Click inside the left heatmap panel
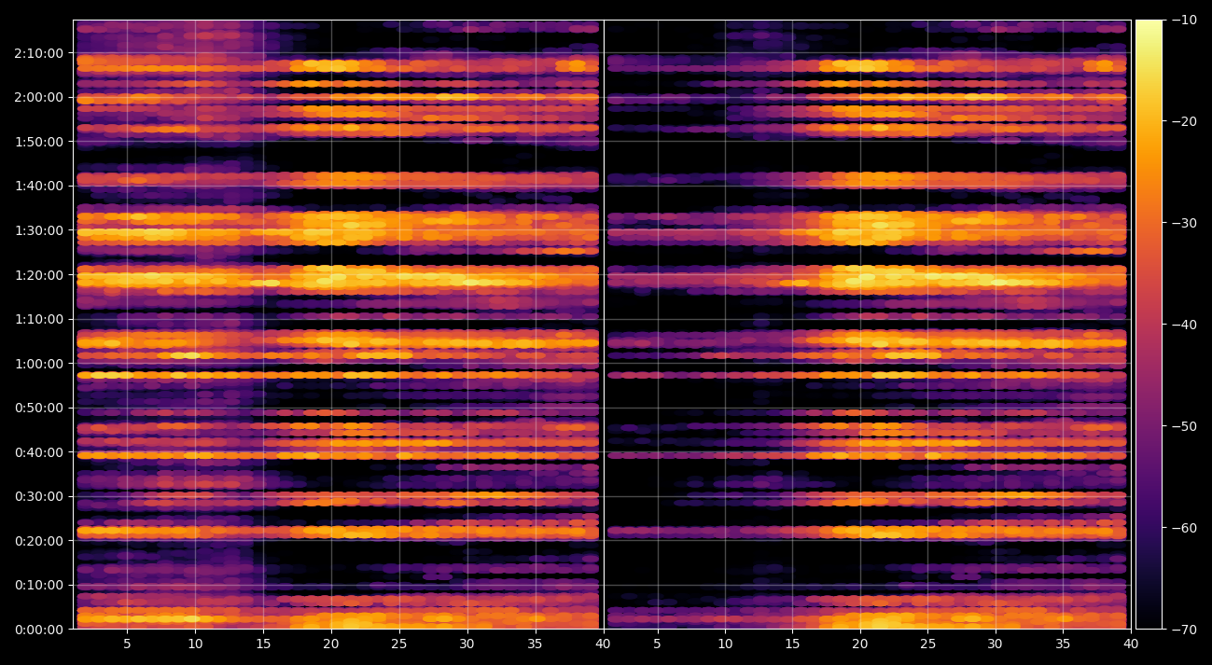The height and width of the screenshot is (665, 1212). click(338, 325)
